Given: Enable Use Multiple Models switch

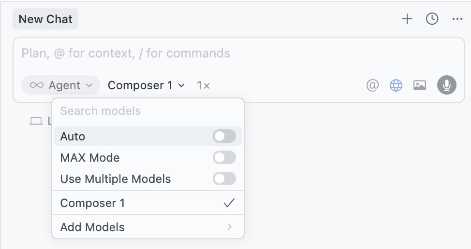Looking at the screenshot, I should pyautogui.click(x=224, y=179).
